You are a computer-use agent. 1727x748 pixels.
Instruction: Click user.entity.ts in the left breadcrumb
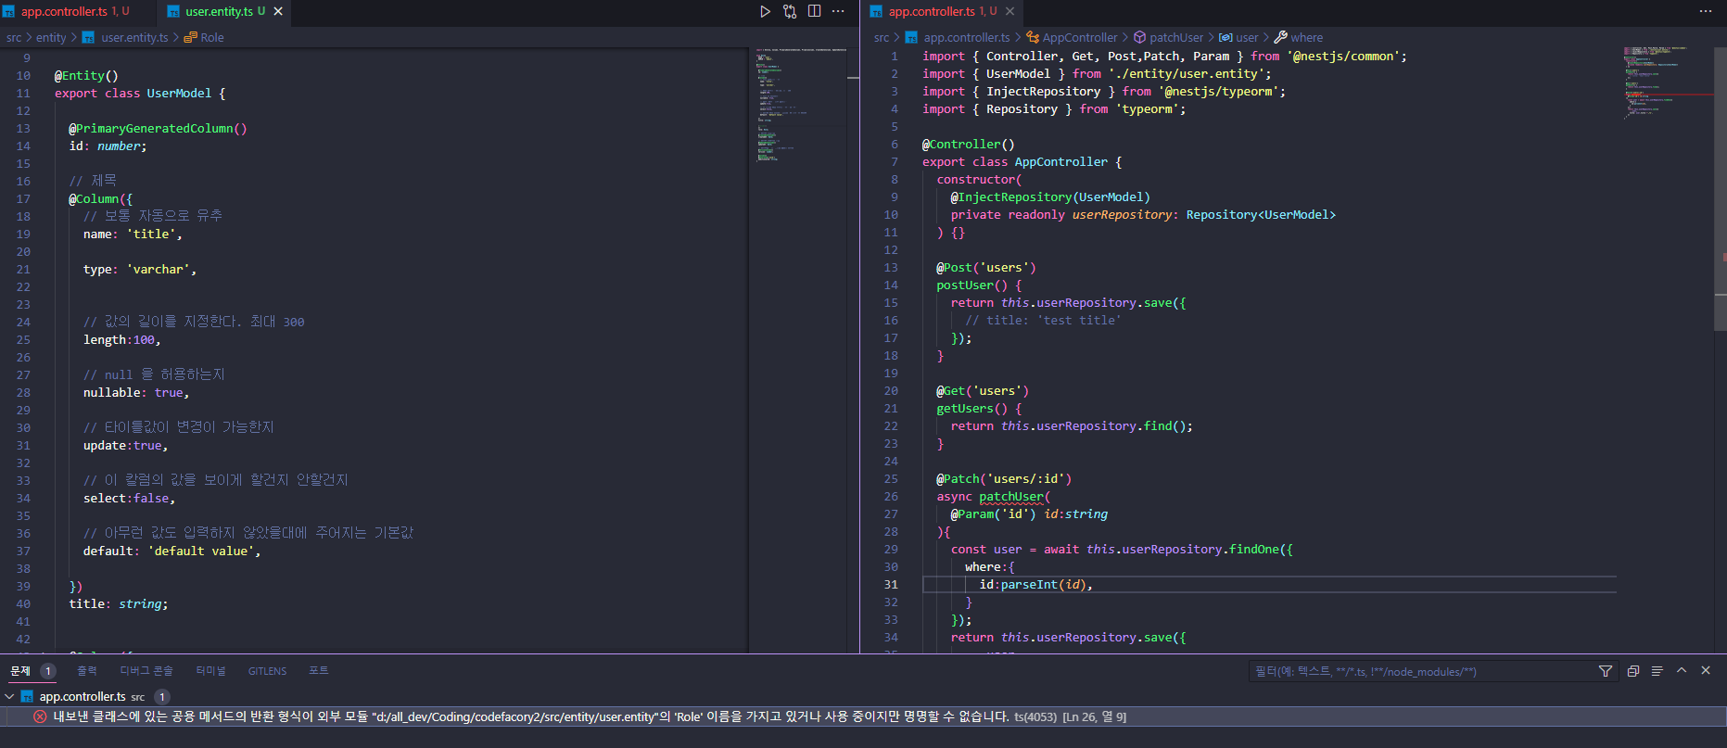134,37
